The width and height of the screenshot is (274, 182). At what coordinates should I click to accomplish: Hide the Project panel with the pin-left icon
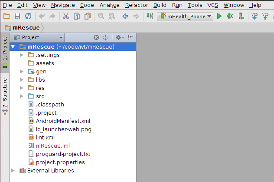click(130, 37)
